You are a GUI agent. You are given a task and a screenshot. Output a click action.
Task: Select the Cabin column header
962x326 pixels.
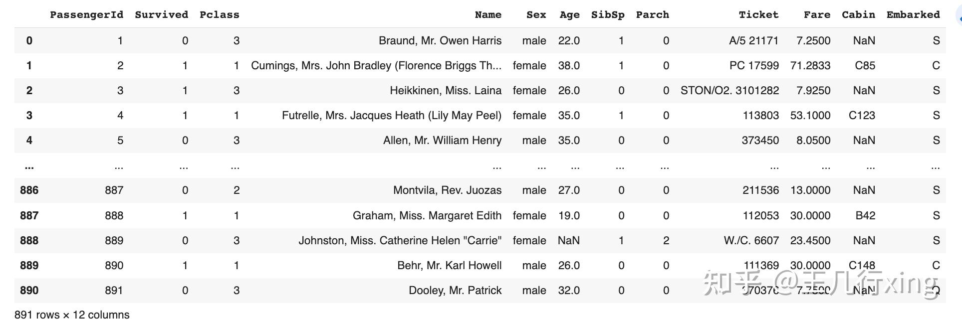pos(858,14)
